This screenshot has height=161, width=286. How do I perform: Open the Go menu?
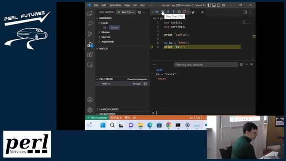click(135, 5)
